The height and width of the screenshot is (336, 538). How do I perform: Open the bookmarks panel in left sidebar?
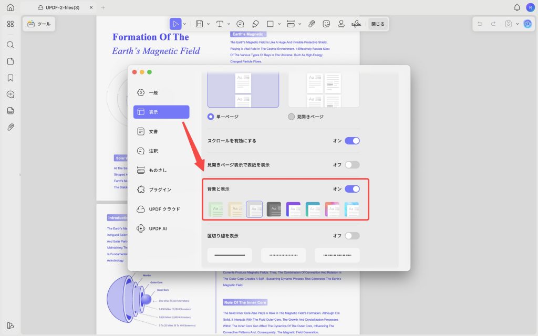click(11, 78)
